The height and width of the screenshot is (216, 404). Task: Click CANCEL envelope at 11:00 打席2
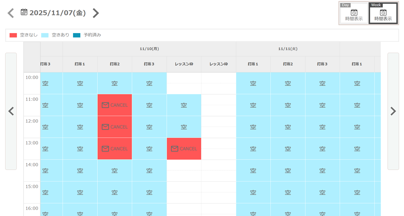click(x=115, y=105)
